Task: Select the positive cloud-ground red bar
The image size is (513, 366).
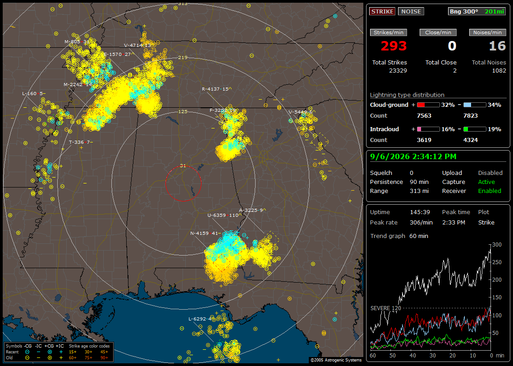Action: [x=428, y=105]
